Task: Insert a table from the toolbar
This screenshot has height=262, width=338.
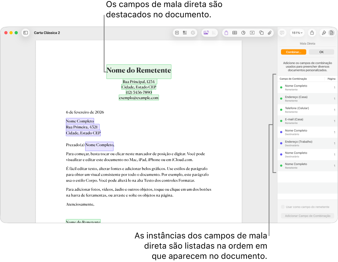Action: (x=235, y=33)
